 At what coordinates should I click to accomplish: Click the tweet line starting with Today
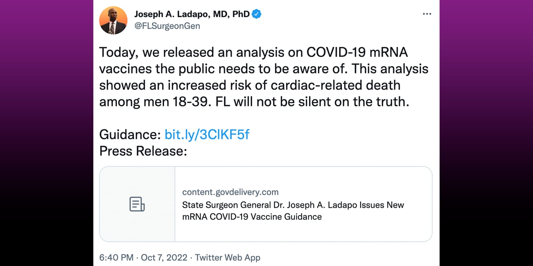254,53
